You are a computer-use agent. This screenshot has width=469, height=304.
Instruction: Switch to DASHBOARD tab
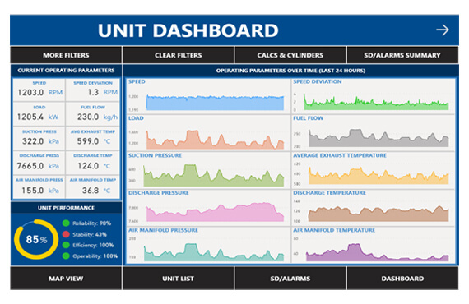(402, 279)
